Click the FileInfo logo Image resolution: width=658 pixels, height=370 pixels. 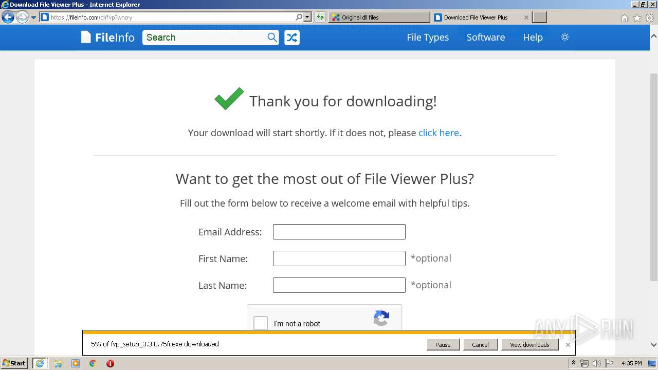coord(108,38)
